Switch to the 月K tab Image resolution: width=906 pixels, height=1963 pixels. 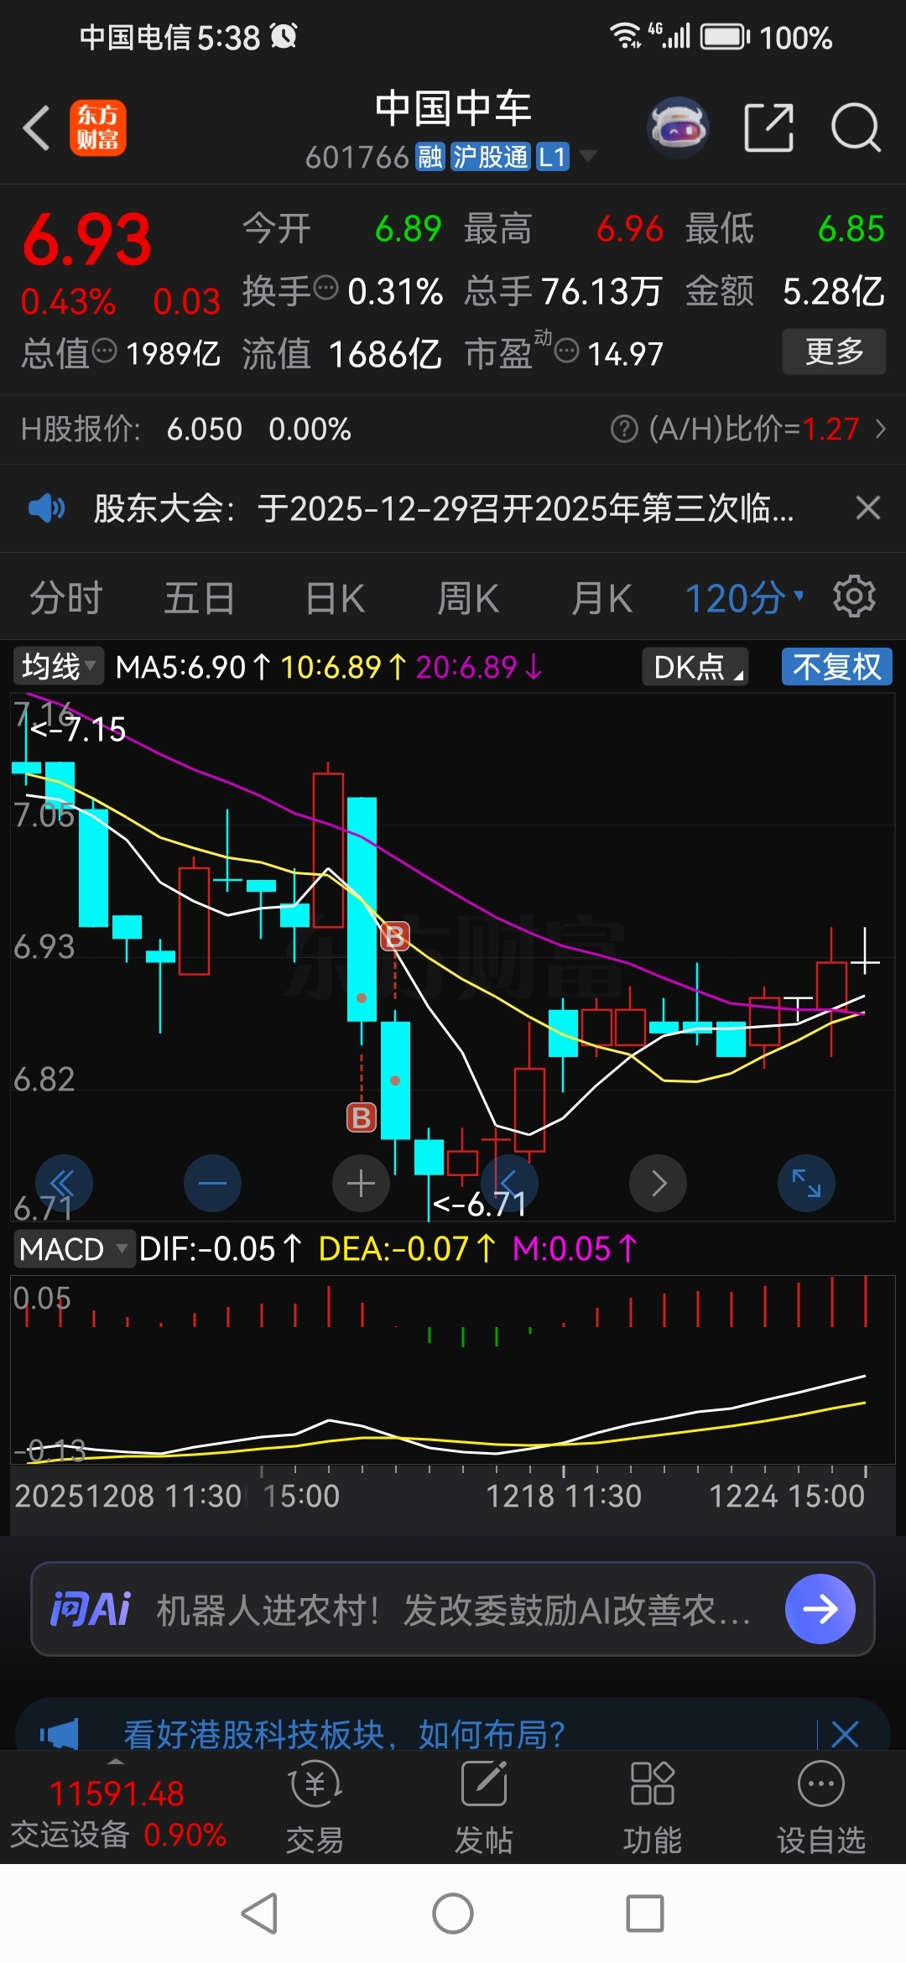[601, 599]
